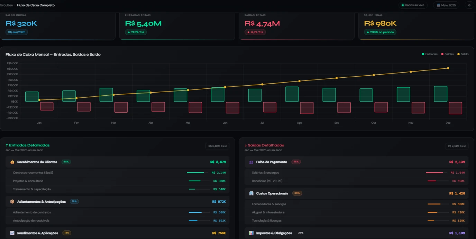The width and height of the screenshot is (476, 239).
Task: Click the bar chart icon for Impostos & Obrigações
Action: (x=251, y=233)
